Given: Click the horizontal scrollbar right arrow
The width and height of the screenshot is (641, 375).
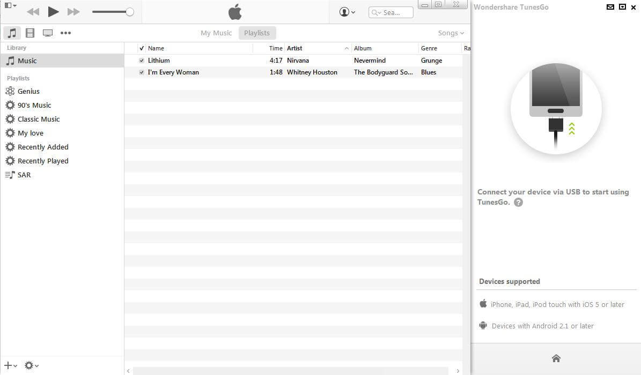Looking at the screenshot, I should pos(458,371).
